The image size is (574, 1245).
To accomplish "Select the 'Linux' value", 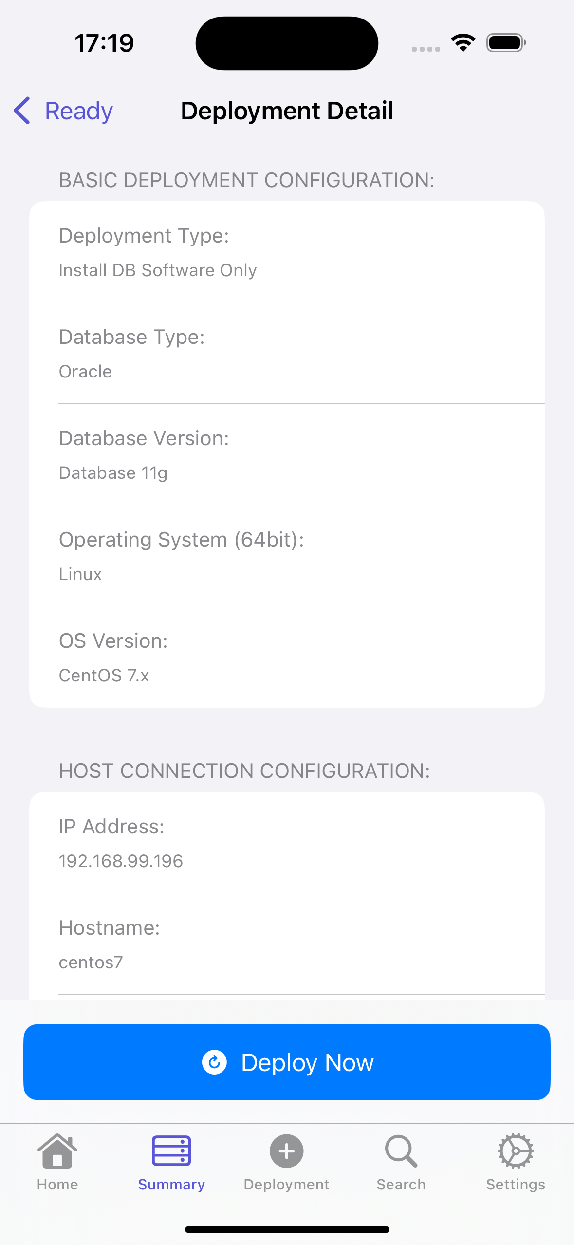I will point(80,574).
